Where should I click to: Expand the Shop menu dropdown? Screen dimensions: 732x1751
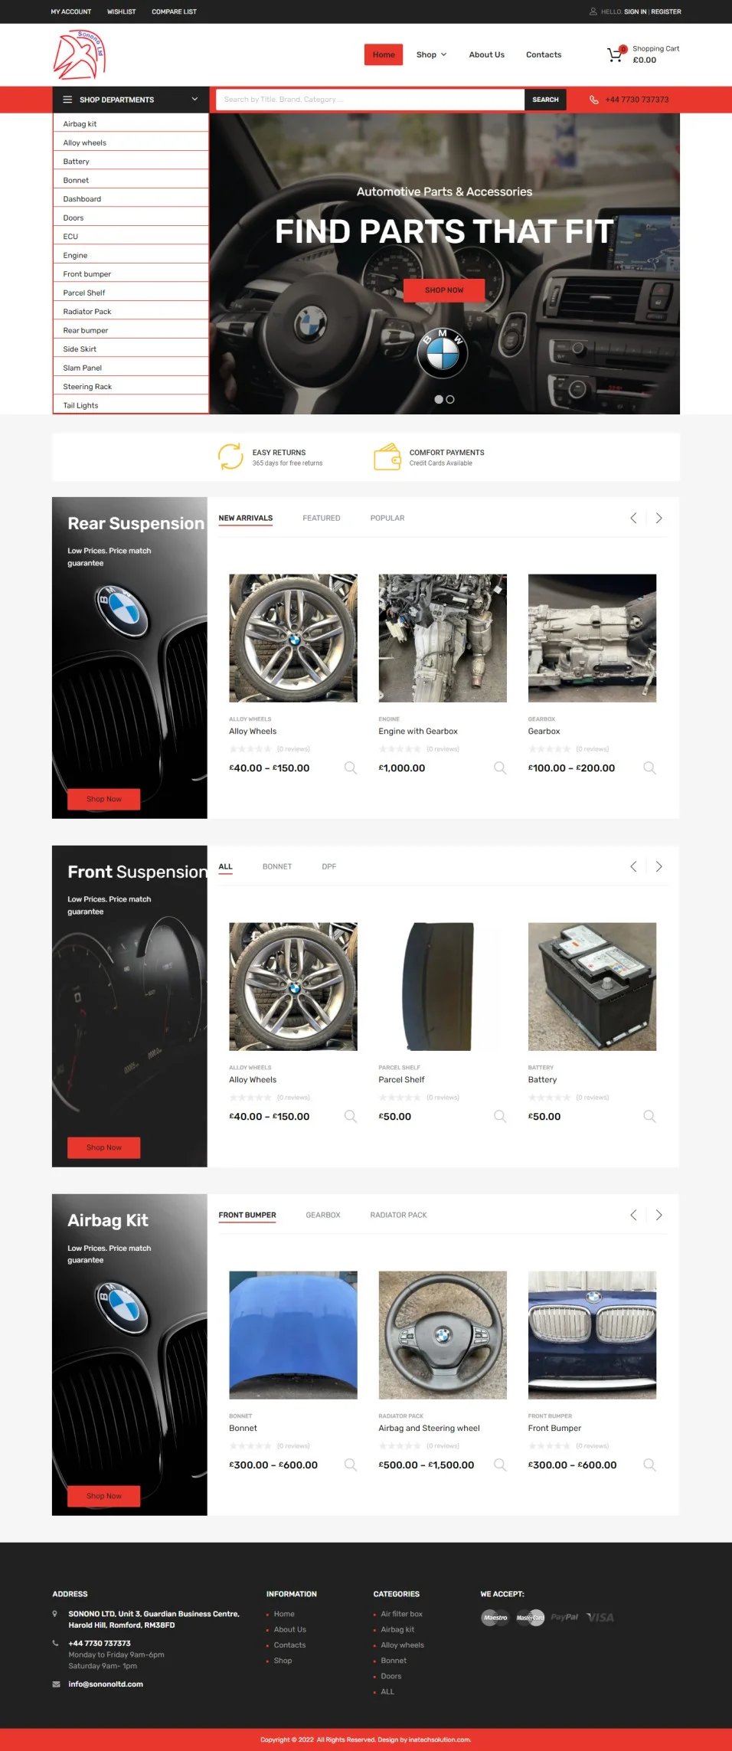(x=431, y=54)
